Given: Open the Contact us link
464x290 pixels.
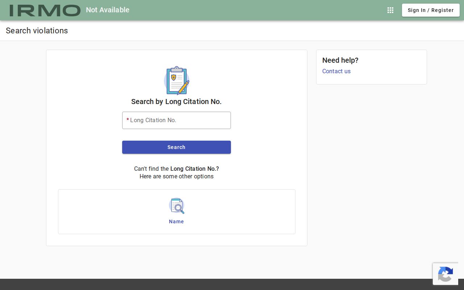Looking at the screenshot, I should coord(336,71).
